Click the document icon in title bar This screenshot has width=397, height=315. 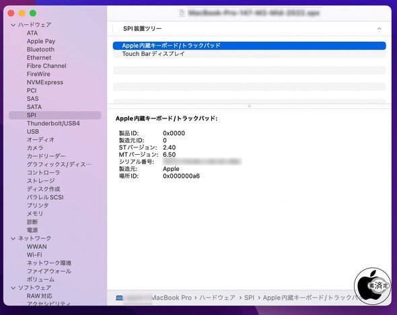(182, 13)
